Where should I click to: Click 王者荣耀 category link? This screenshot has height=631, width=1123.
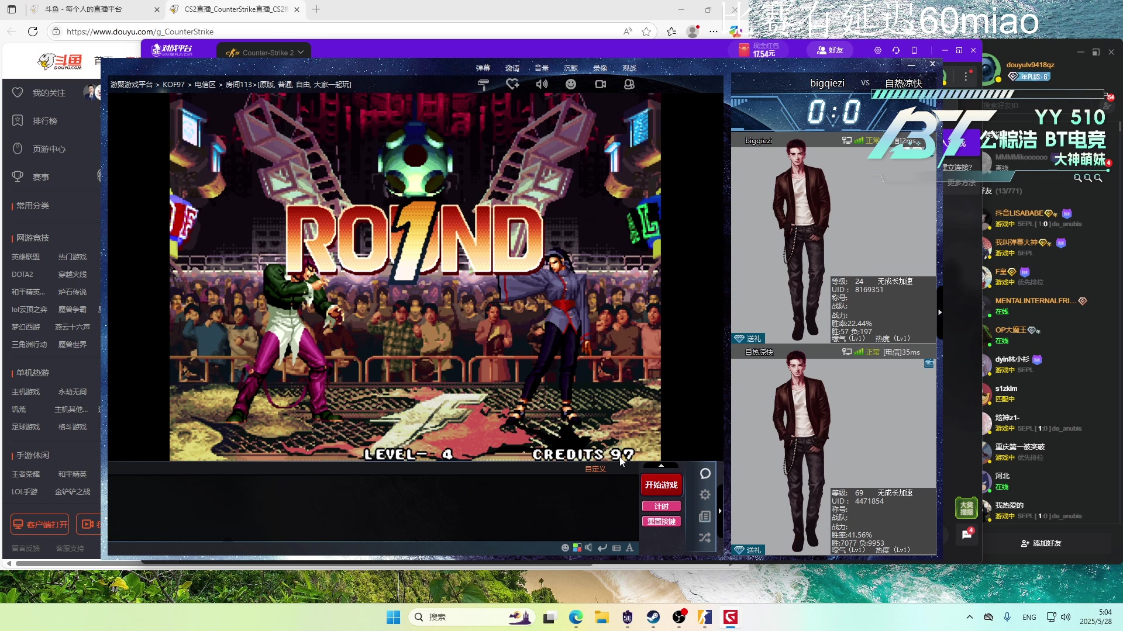[26, 474]
